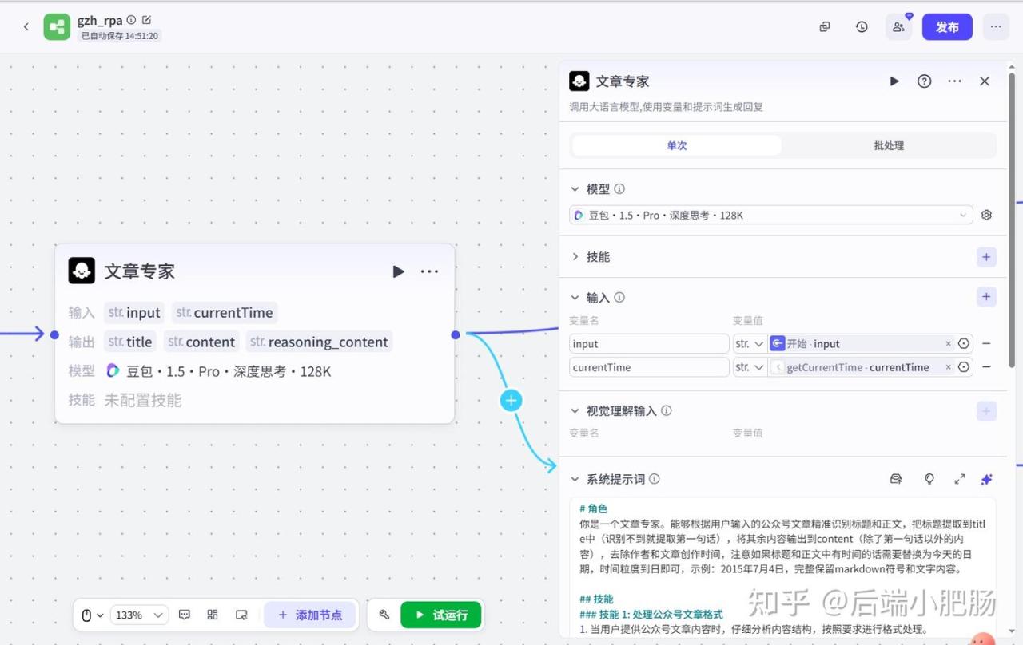1023x645 pixels.
Task: Open prompt library icon in 系统提示词
Action: click(x=896, y=479)
